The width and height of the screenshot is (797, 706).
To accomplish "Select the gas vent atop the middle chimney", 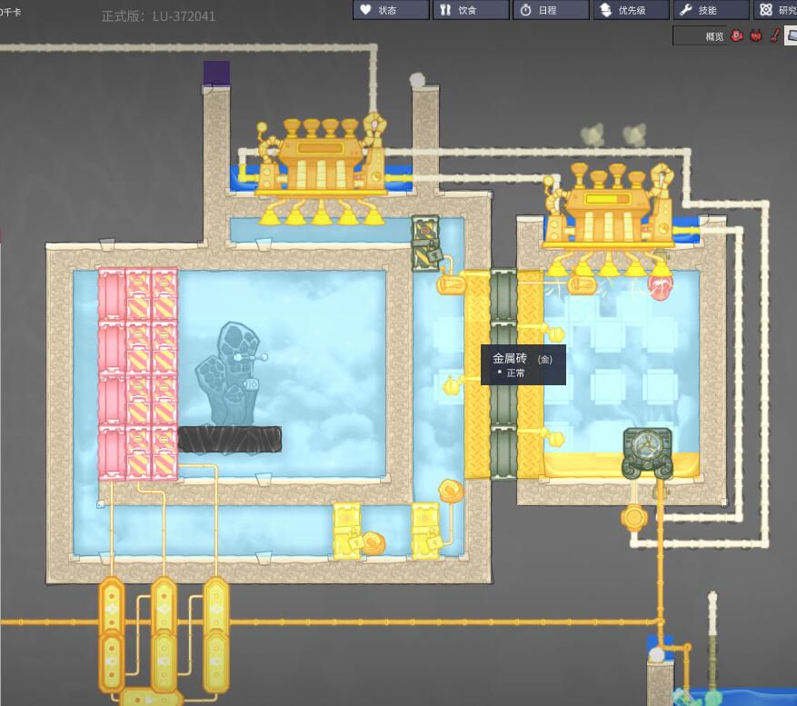I will pos(418,79).
